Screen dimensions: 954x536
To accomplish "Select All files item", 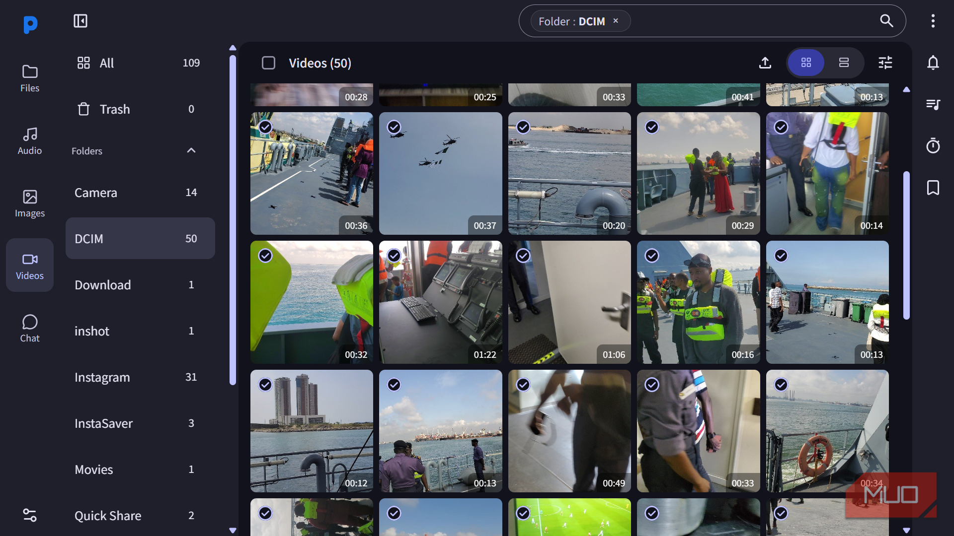I will coord(140,63).
